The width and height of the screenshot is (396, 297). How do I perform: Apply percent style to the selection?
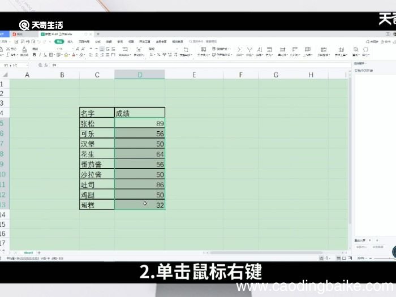click(158, 54)
